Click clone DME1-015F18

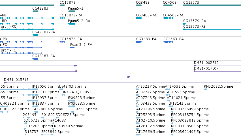[x=16, y=80]
